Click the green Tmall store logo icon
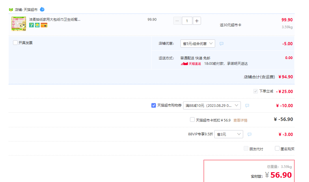 click(x=11, y=10)
